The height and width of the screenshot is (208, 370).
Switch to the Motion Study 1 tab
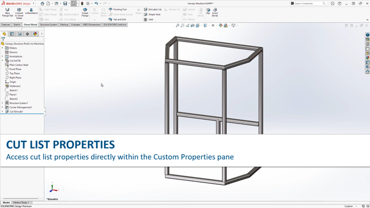(x=21, y=202)
